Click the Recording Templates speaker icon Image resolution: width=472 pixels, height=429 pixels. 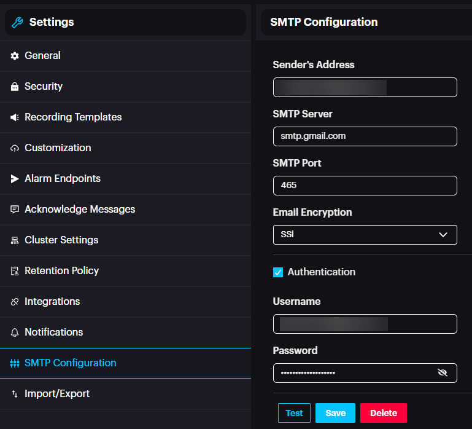point(15,117)
